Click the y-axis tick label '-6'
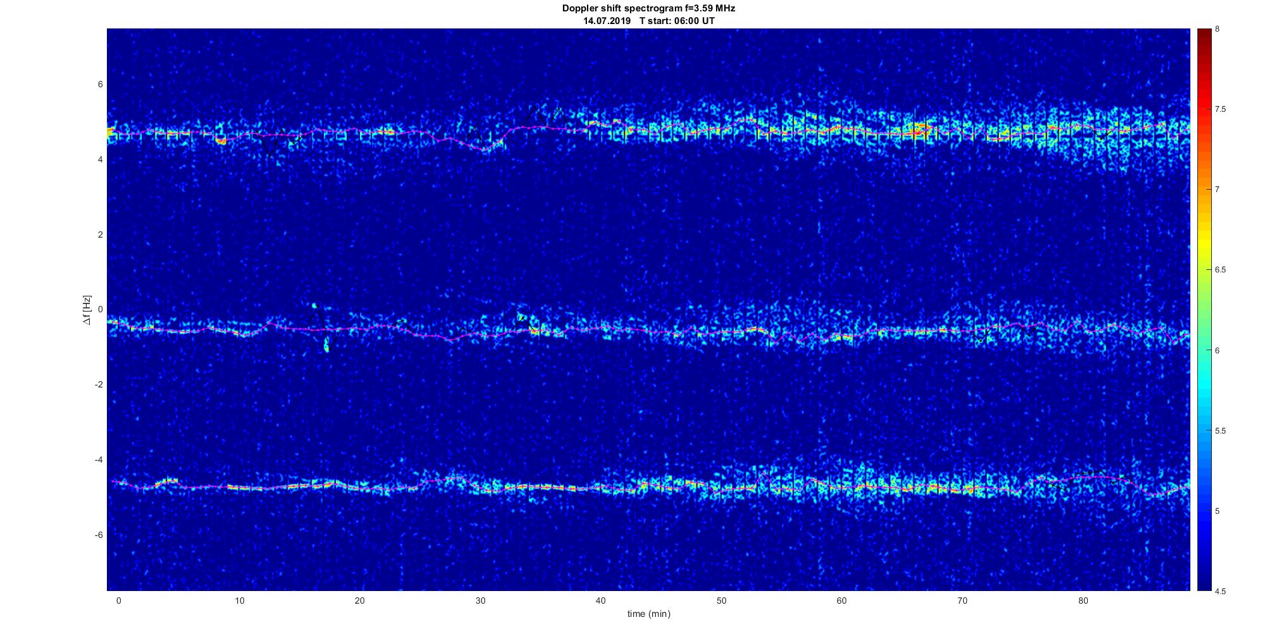This screenshot has width=1265, height=634. tap(99, 535)
